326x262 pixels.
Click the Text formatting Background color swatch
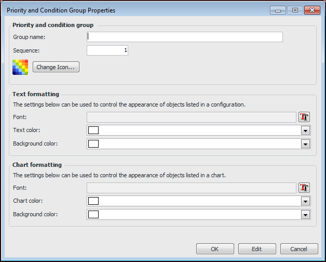pos(93,143)
